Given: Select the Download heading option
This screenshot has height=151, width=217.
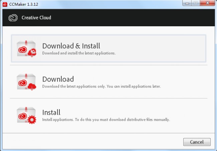Looking at the screenshot, I should tap(58, 79).
